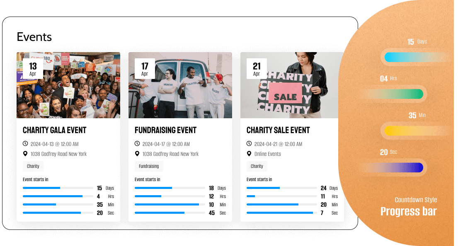This screenshot has height=246, width=458.
Task: Select the 17 Apr date badge
Action: (145, 68)
